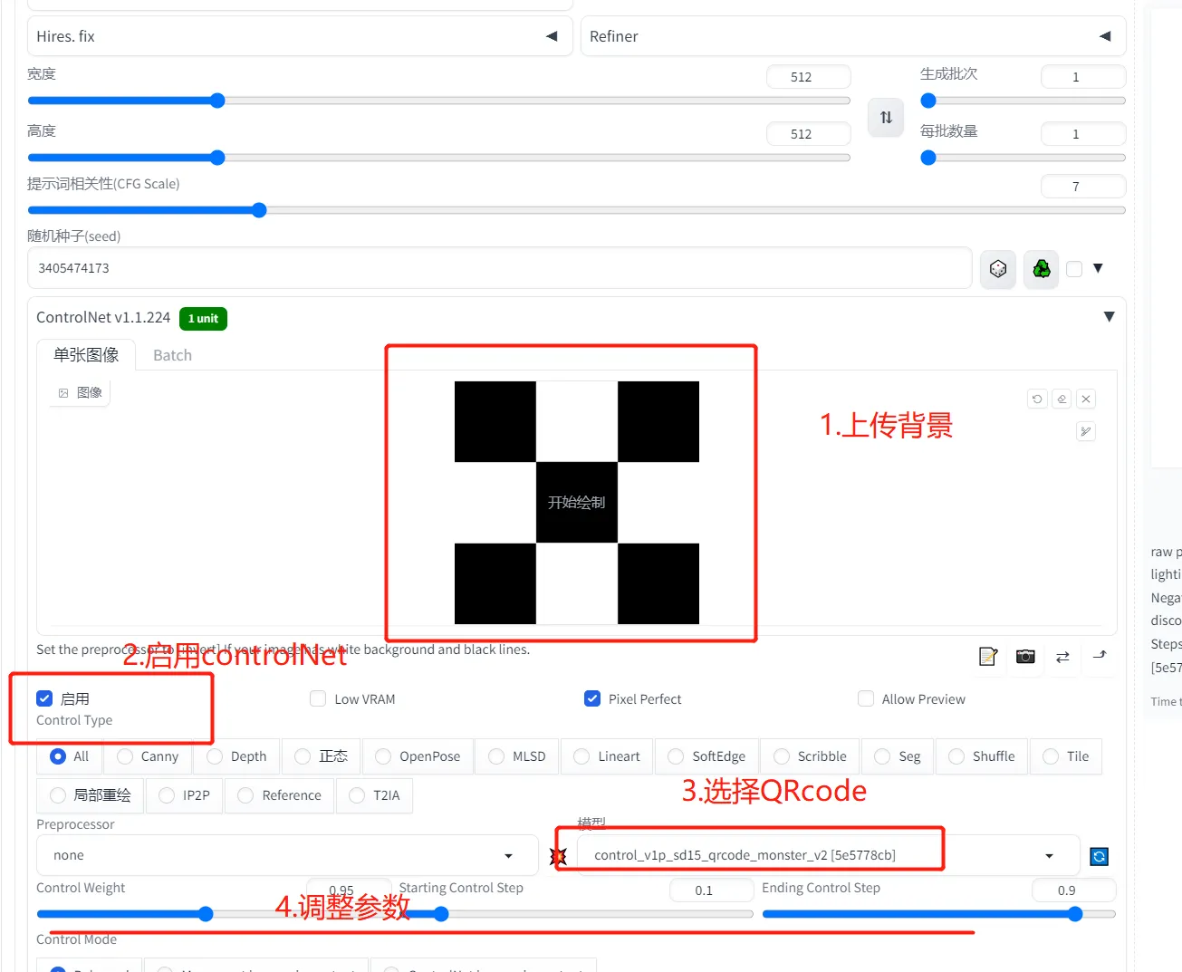Viewport: 1182px width, 972px height.
Task: Switch to the 单张图像 single image tab
Action: (x=86, y=355)
